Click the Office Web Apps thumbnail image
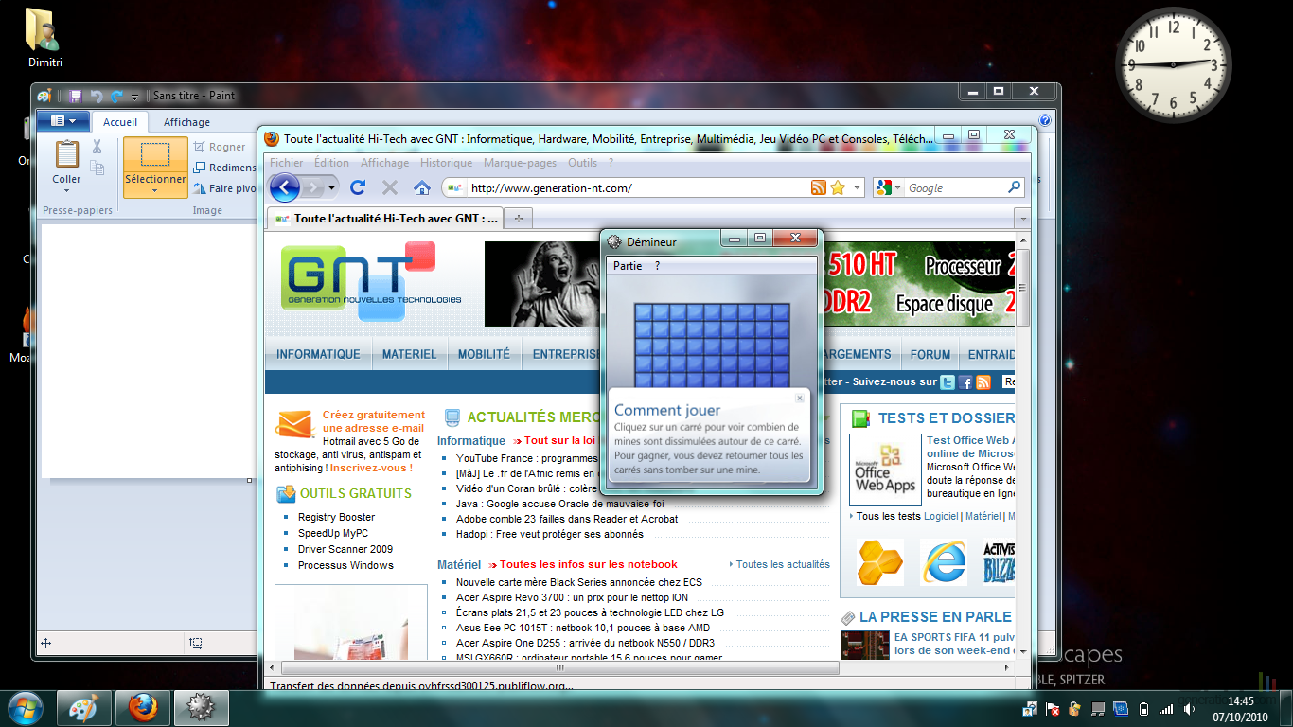The height and width of the screenshot is (727, 1293). point(885,470)
